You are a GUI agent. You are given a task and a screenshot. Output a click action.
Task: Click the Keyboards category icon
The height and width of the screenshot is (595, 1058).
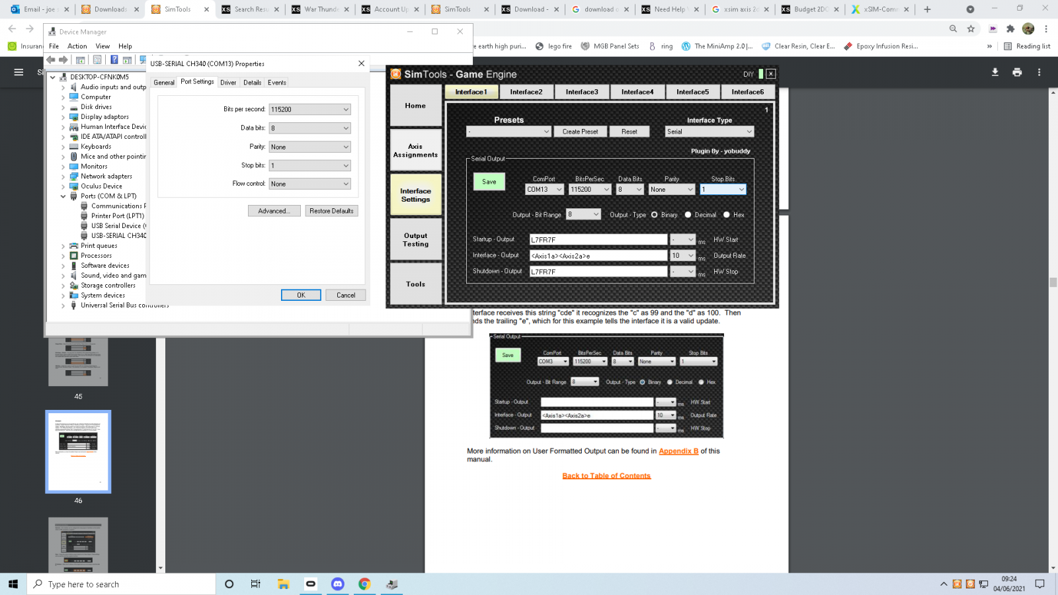[74, 147]
